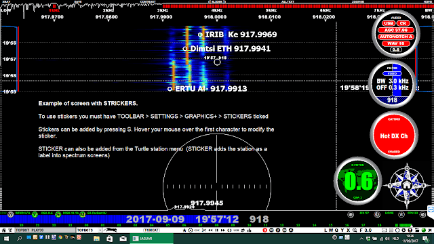Click the home icon in bottom toolbar
Image resolution: width=434 pixels, height=244 pixels.
click(4, 230)
